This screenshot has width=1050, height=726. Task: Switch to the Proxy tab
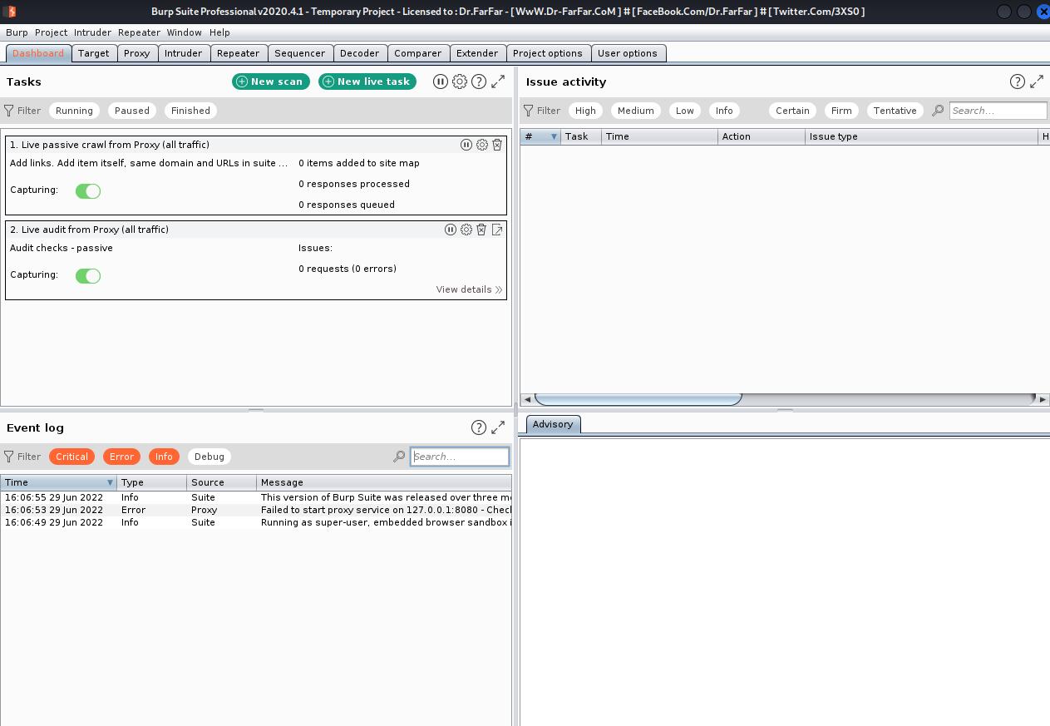coord(137,53)
